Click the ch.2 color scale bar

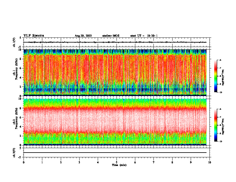[216, 125]
